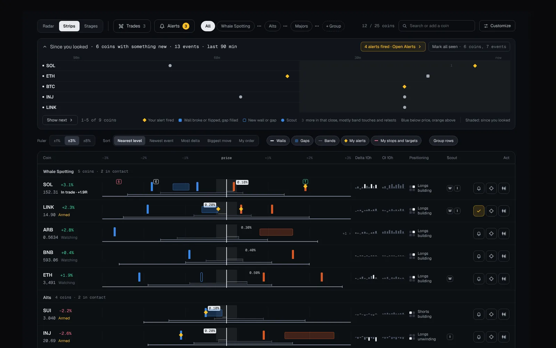This screenshot has width=556, height=348.
Task: Click the crosshair icon on the SUI row
Action: 491,314
